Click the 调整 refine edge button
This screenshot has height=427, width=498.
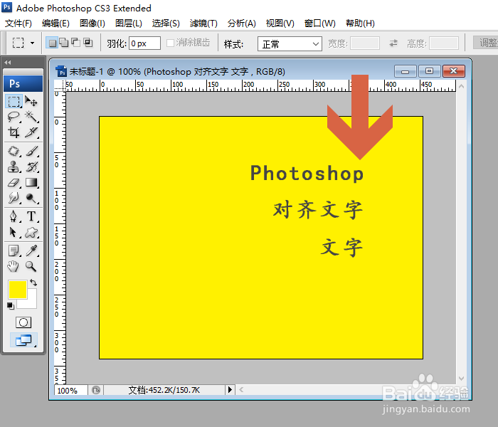point(486,43)
